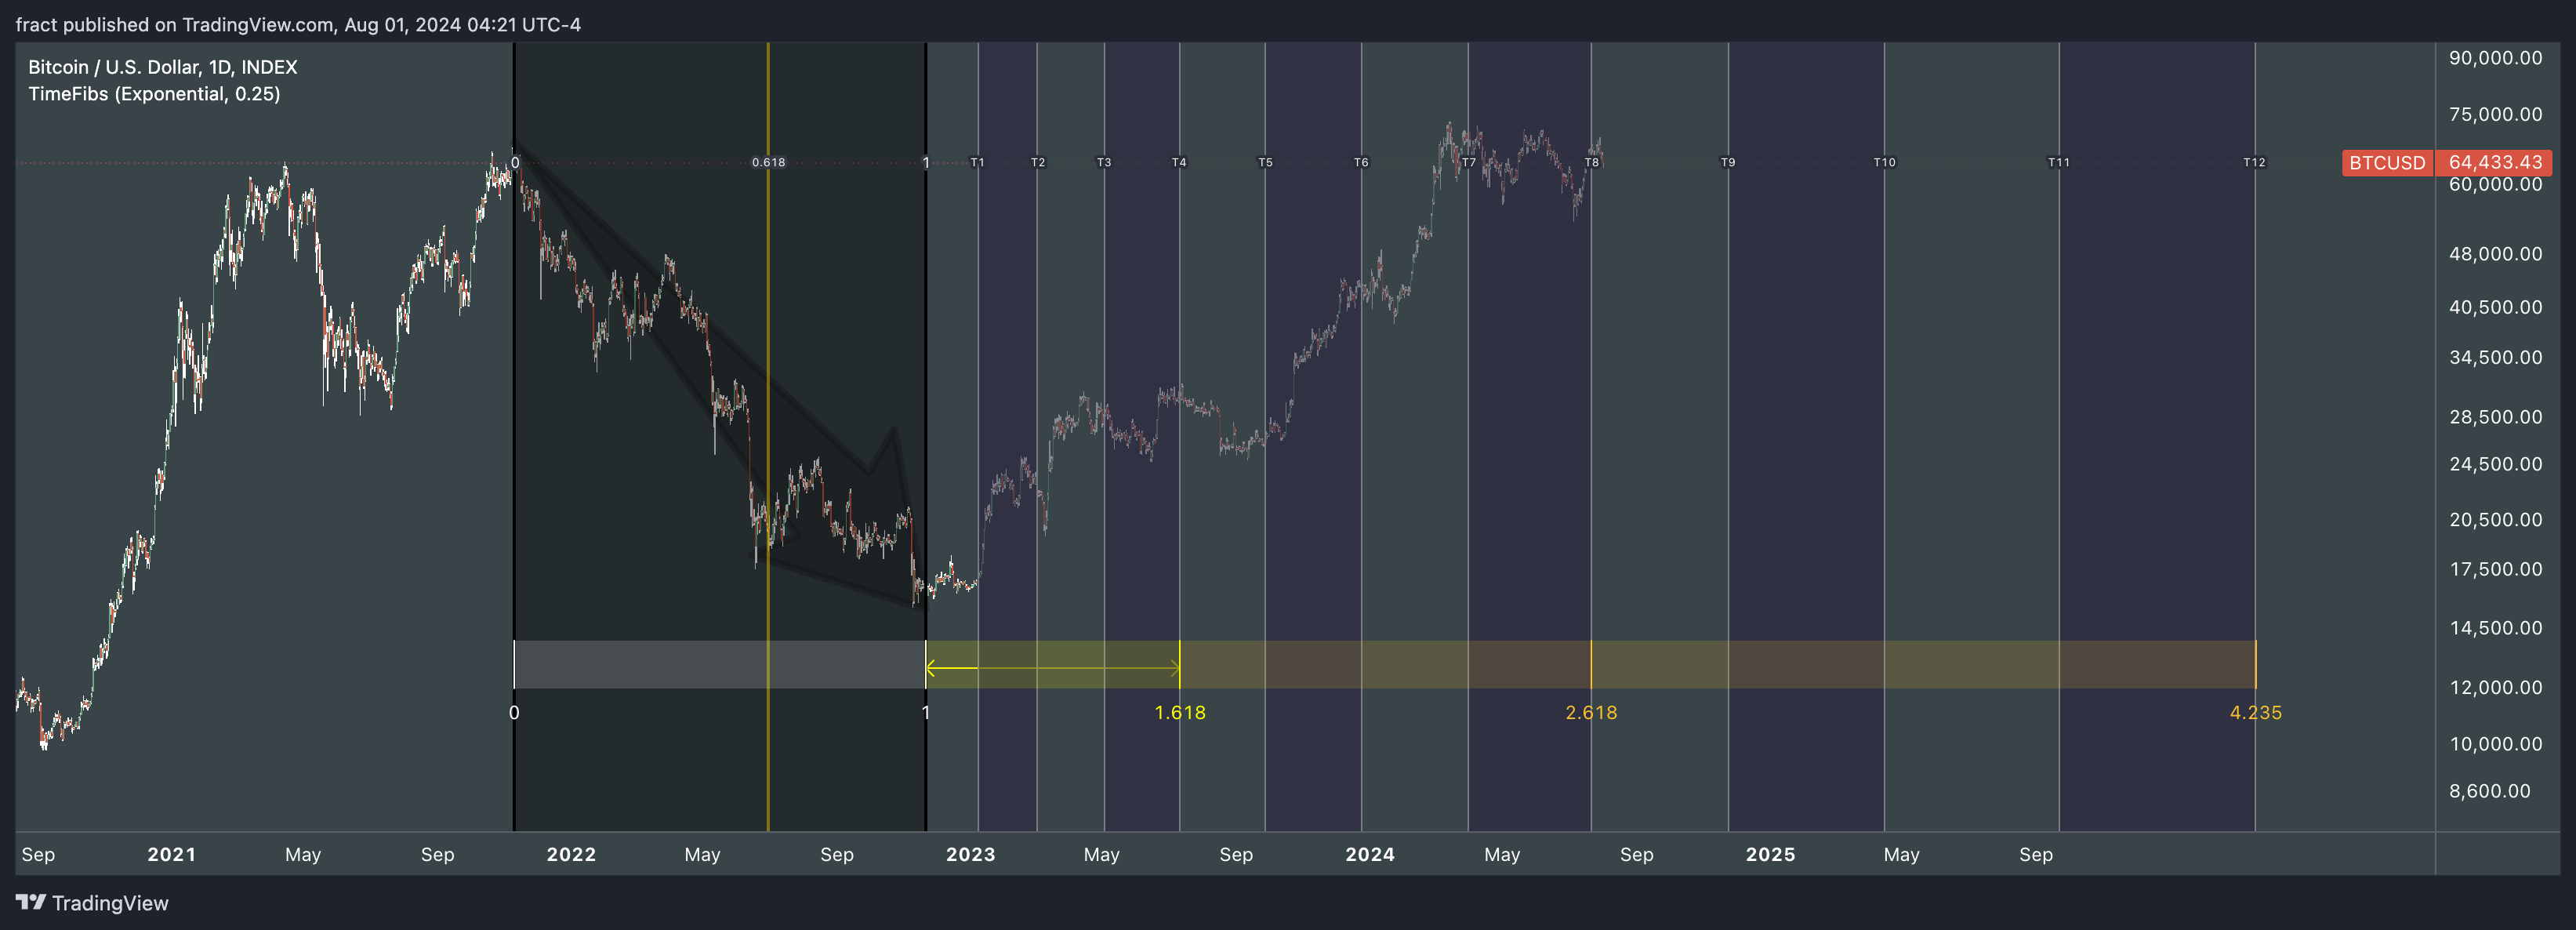
Task: Click the 2025 year label on time axis
Action: (x=1770, y=855)
